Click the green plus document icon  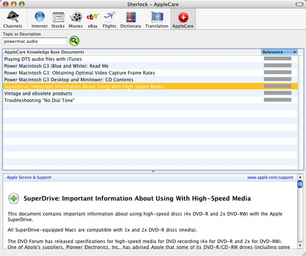[x=13, y=198]
